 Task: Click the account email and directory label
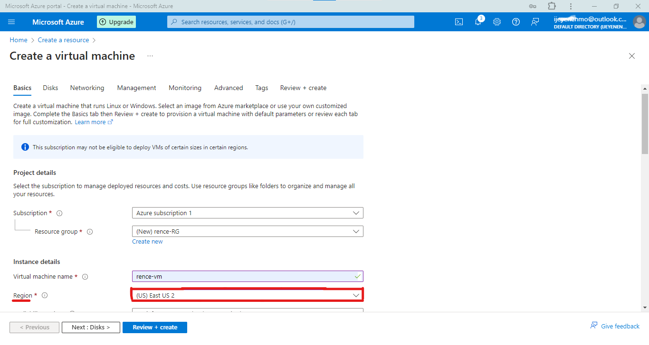tap(590, 22)
